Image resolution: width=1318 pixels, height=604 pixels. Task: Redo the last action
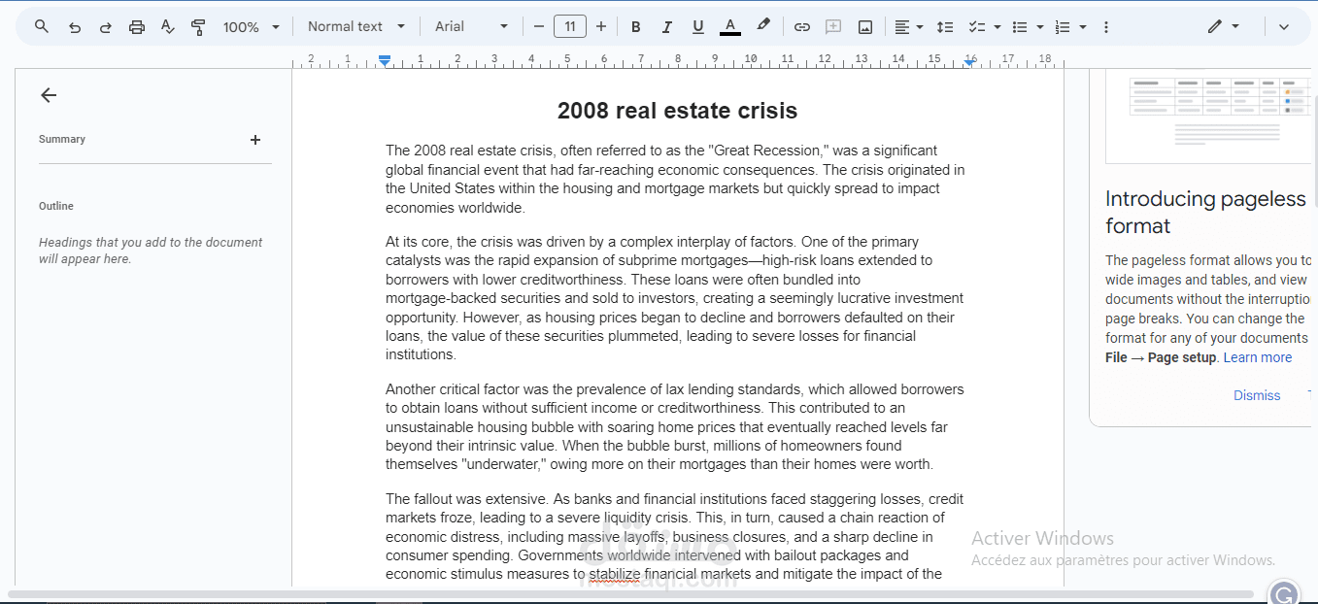click(x=105, y=27)
